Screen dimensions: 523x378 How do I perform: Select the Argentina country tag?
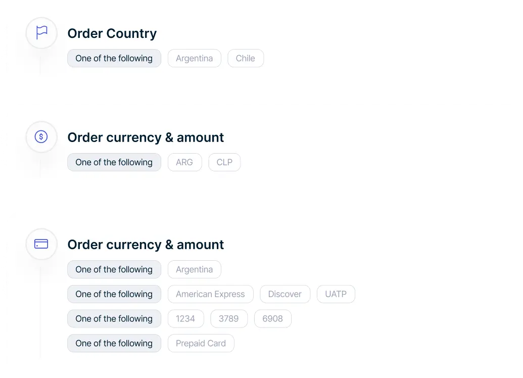click(194, 58)
